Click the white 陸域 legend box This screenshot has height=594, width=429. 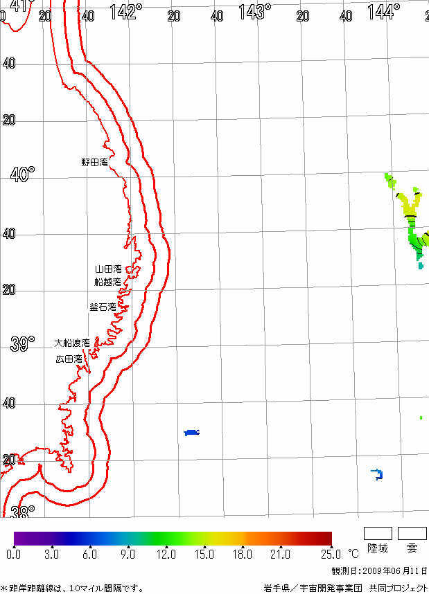click(378, 533)
